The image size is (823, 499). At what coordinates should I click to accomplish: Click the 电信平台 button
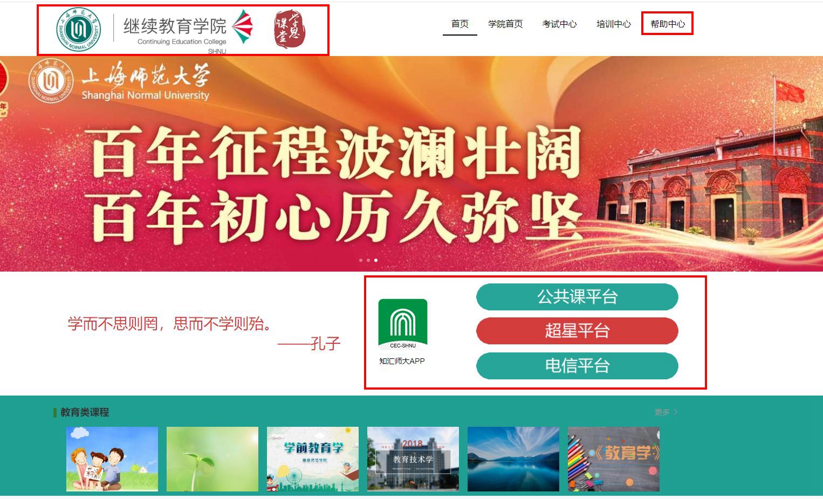577,366
